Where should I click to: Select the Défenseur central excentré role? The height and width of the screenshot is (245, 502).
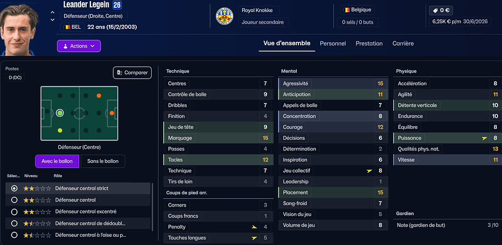tap(14, 211)
